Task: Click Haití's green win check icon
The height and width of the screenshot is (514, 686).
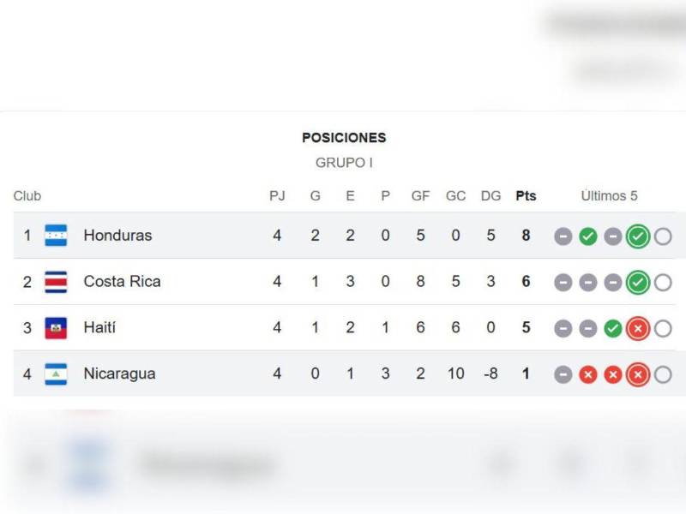Action: 613,327
